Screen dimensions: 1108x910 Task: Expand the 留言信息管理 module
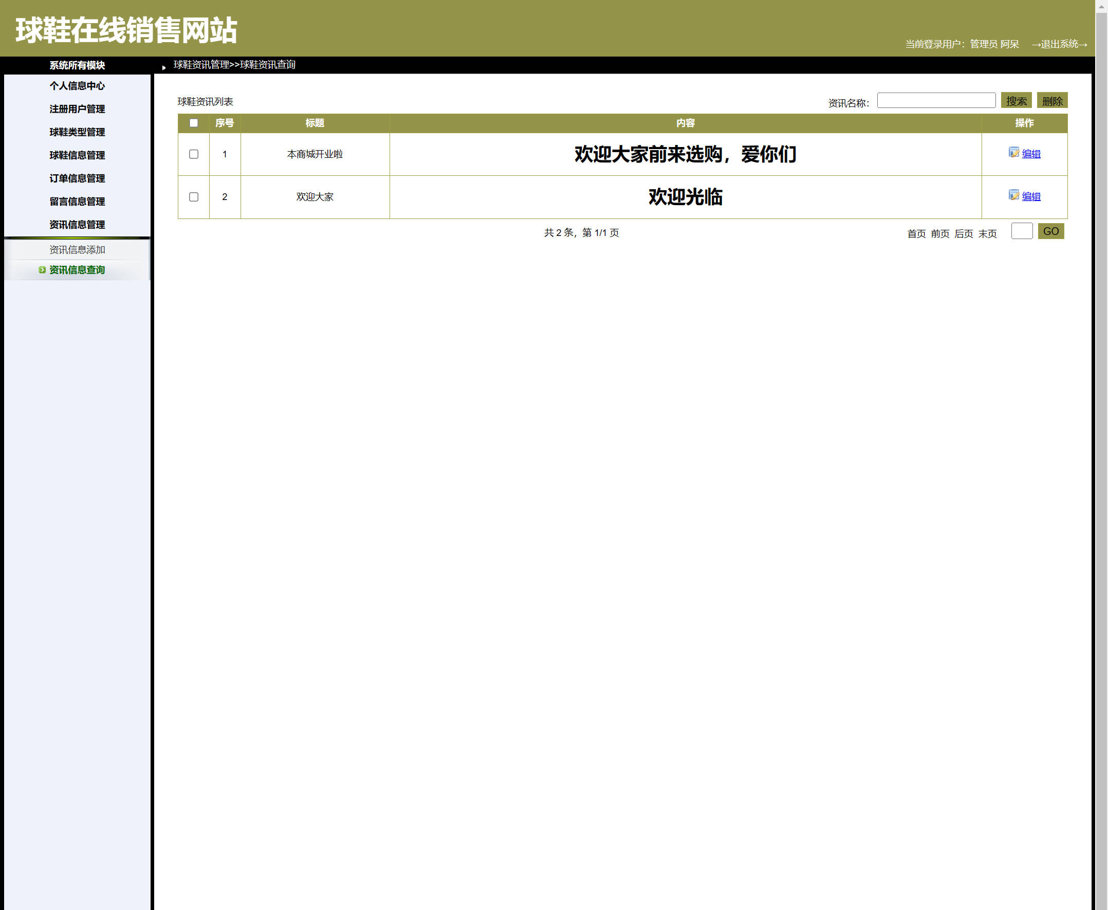pos(77,202)
